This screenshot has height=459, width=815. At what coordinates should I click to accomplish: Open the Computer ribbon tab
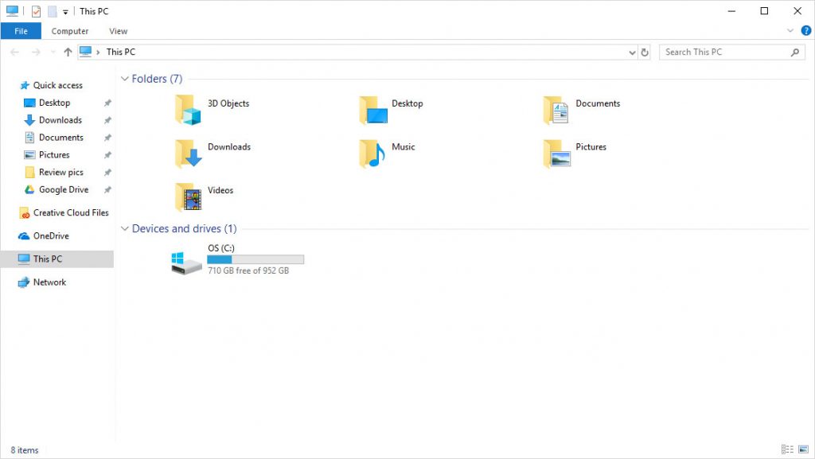coord(70,31)
